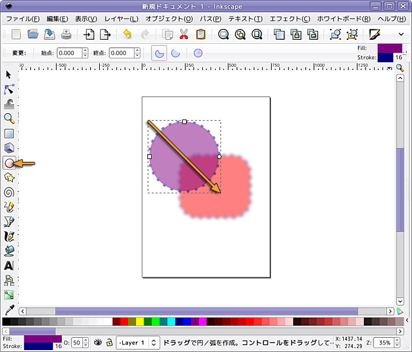
Task: Select the Star polygon tool
Action: click(9, 177)
